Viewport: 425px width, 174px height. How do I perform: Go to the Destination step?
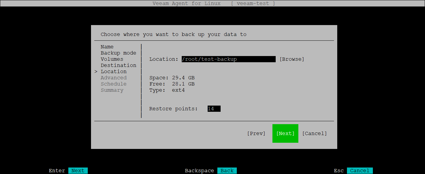tap(118, 65)
